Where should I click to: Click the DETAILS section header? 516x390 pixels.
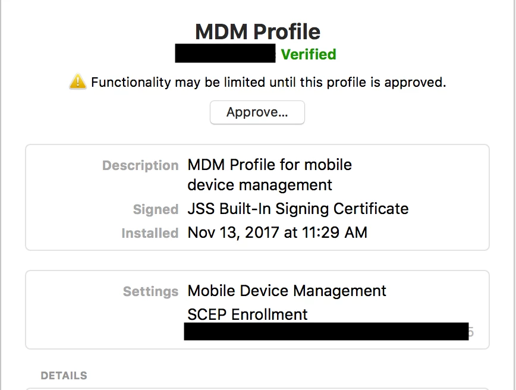[x=64, y=376]
